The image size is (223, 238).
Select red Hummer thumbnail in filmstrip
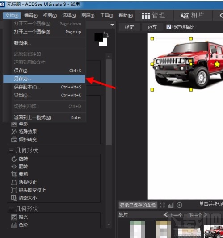213,232
